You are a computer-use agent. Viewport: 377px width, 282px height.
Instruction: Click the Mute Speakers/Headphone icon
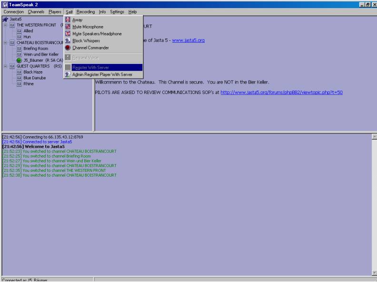click(68, 34)
